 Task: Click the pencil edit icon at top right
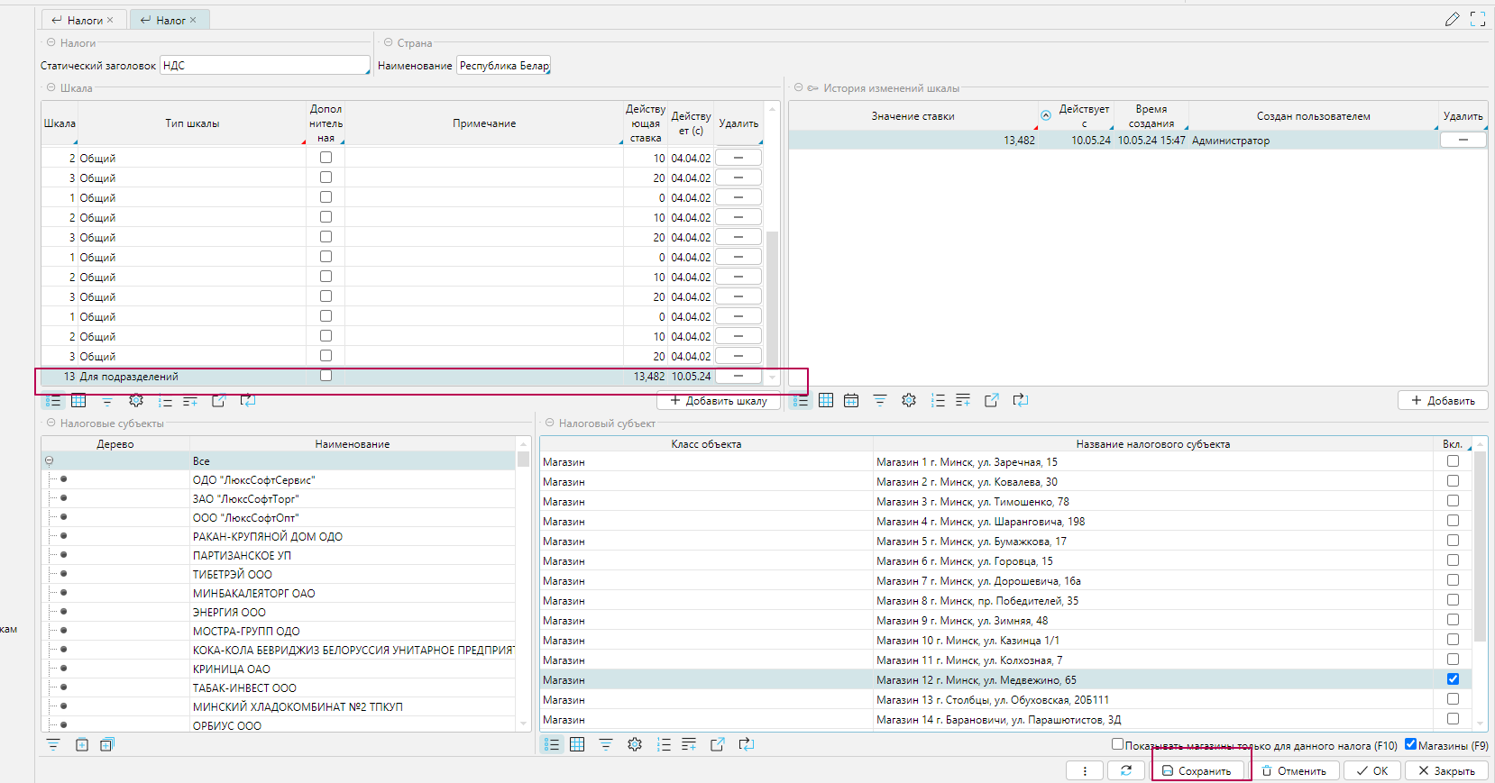1452,19
